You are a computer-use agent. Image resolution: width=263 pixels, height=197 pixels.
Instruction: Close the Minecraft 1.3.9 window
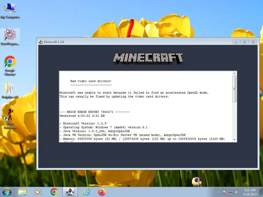[253, 42]
